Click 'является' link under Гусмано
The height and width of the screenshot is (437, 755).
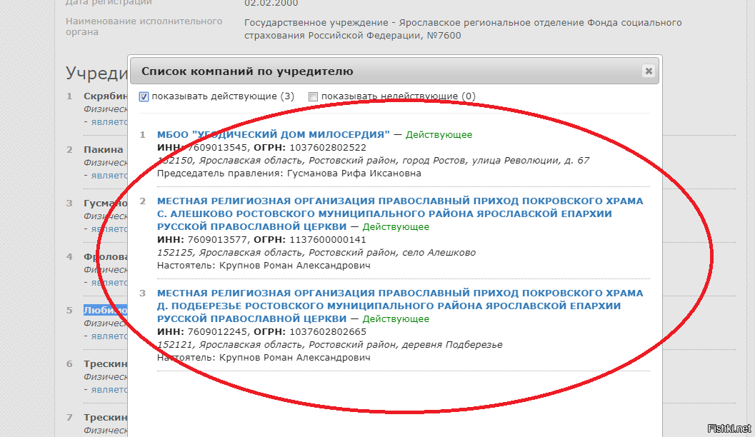click(109, 228)
